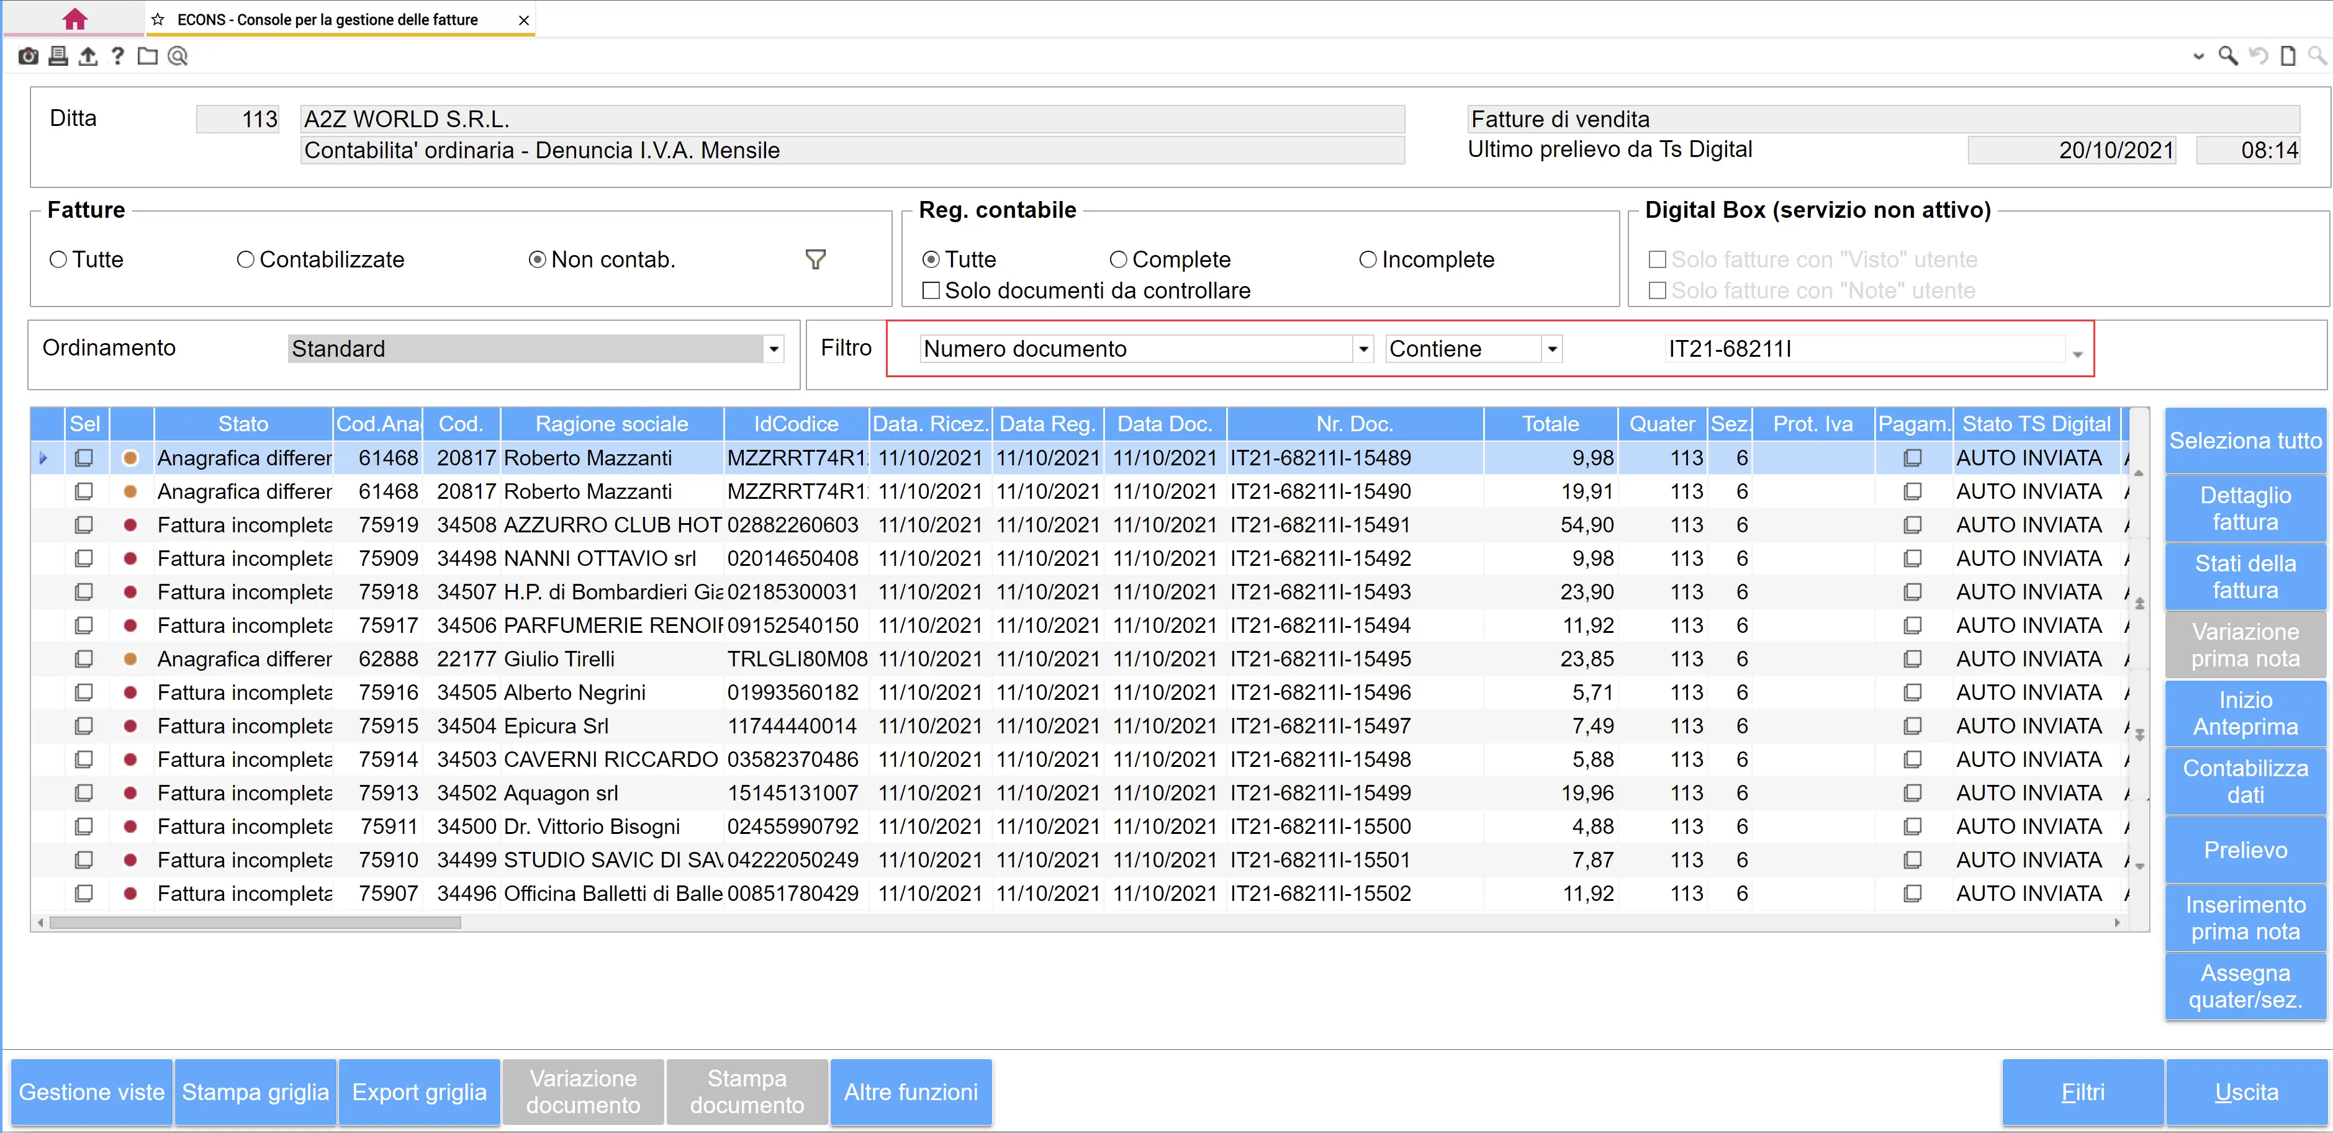The image size is (2333, 1133).
Task: Click the blank page document icon
Action: (x=2288, y=56)
